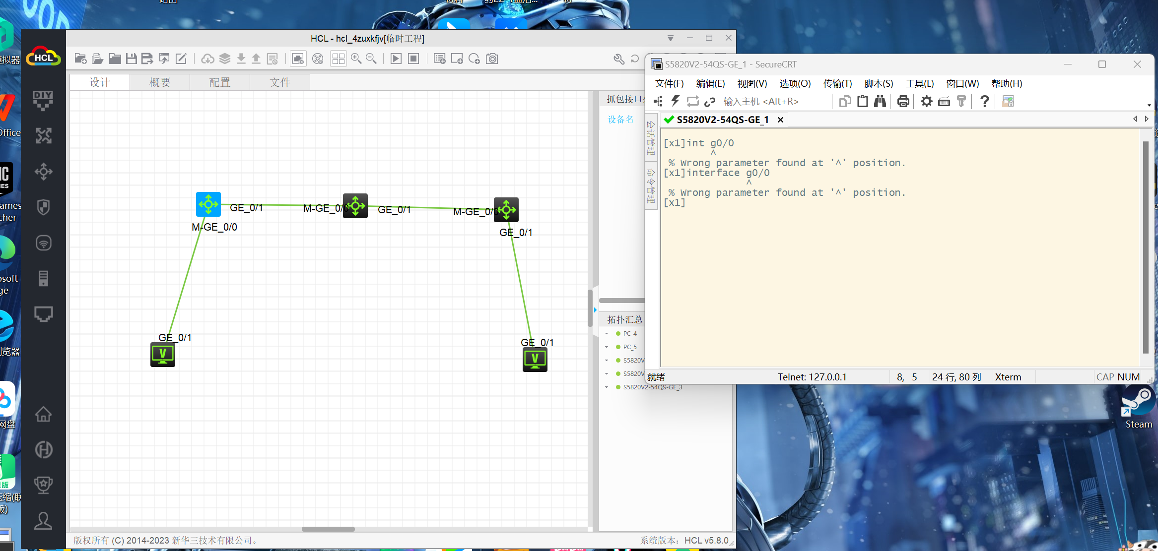Screen dimensions: 1158x551
Task: Click the binoculars find icon
Action: pos(880,102)
